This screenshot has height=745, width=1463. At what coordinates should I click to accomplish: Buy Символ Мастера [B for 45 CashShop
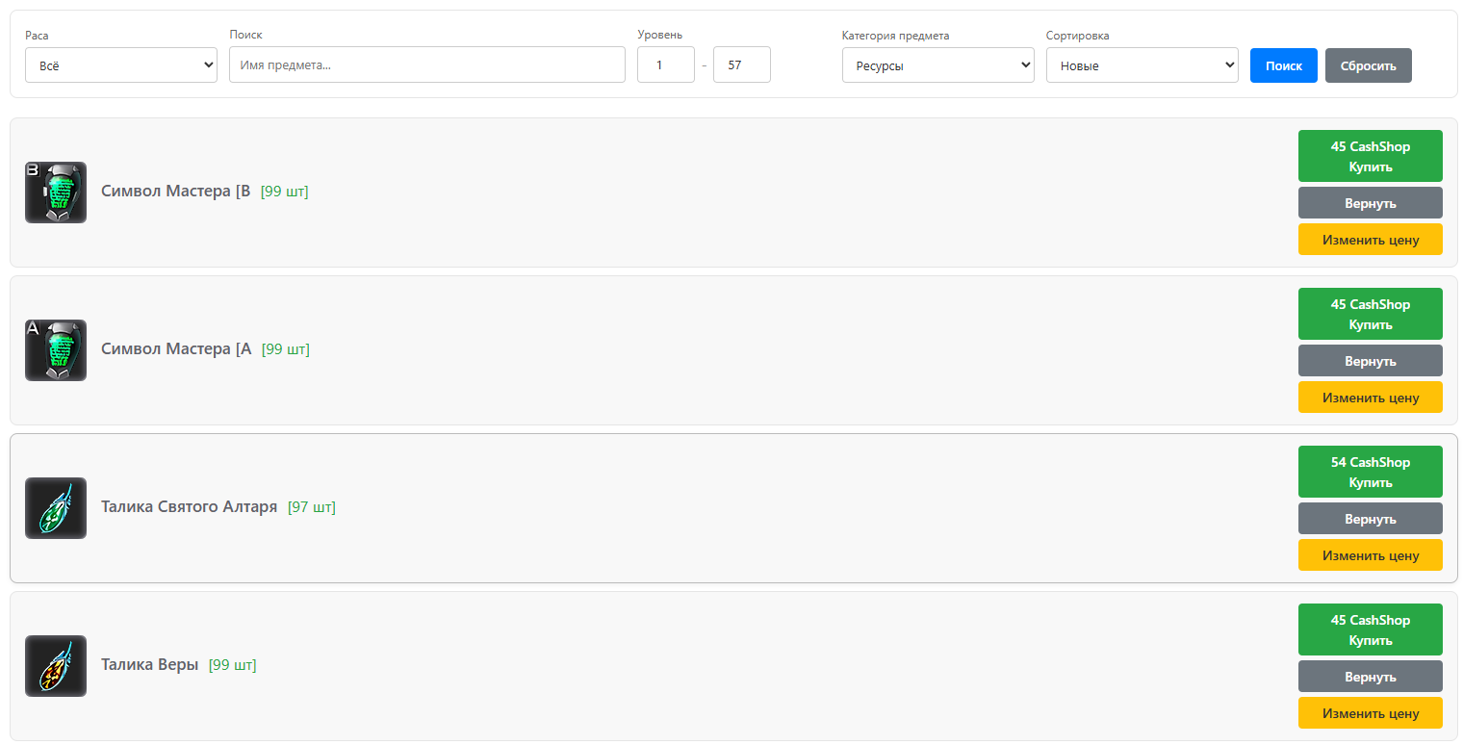tap(1371, 156)
